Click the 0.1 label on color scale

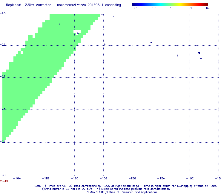pos(190,8)
